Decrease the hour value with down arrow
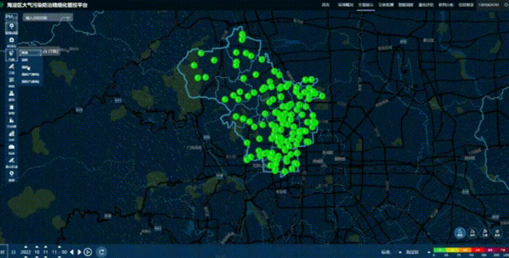The width and height of the screenshot is (509, 258). coord(59,257)
